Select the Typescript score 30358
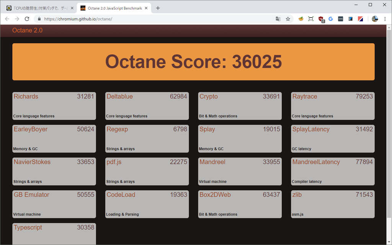392x245 pixels. 85,227
